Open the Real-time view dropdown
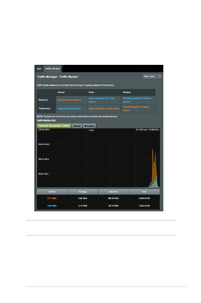Image resolution: width=201 pixels, height=303 pixels. click(x=152, y=76)
